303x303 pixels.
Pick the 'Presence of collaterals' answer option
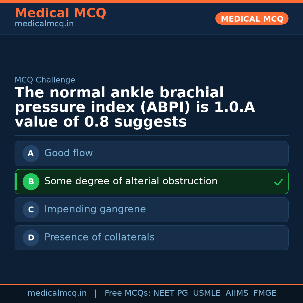coord(151,238)
